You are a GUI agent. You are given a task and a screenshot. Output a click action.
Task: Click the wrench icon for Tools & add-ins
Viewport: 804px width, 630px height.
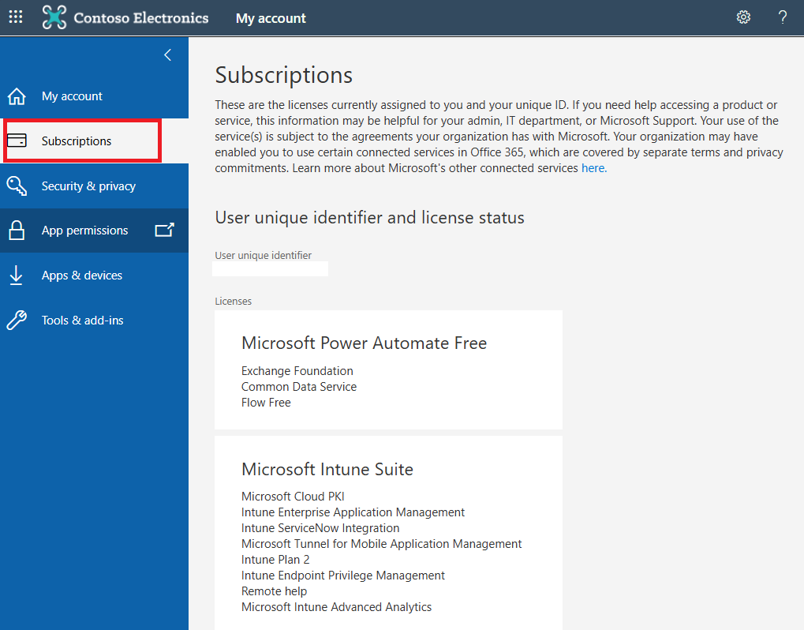(17, 320)
